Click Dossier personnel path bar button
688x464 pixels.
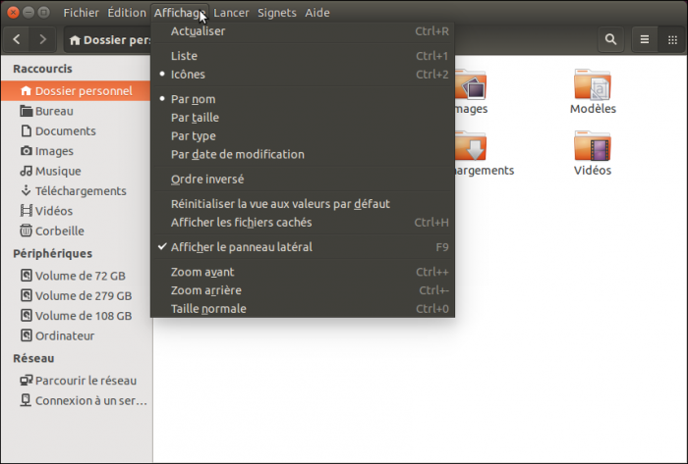click(x=108, y=40)
